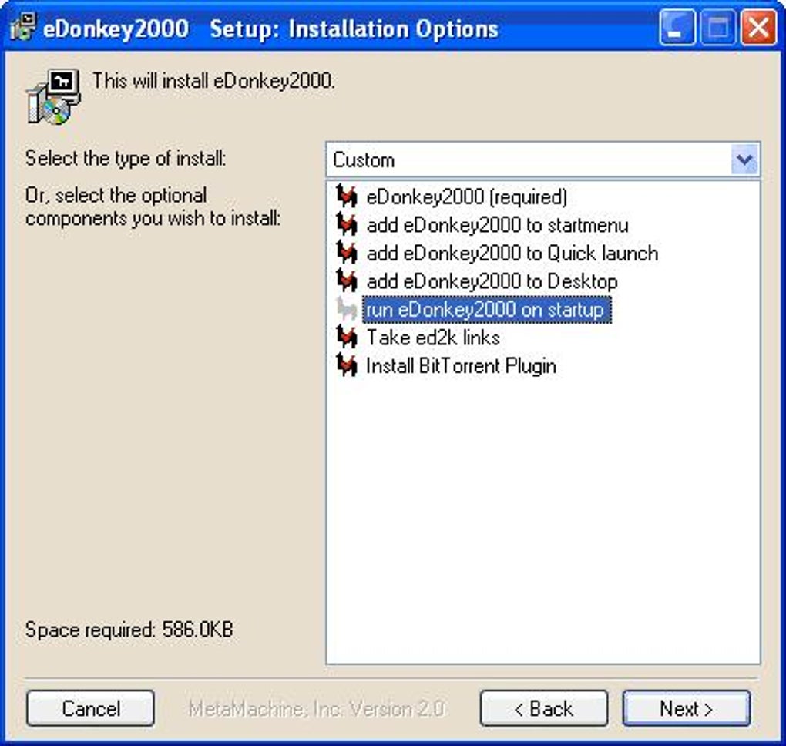
Task: Select 'Take ed2k links' row
Action: [x=433, y=338]
